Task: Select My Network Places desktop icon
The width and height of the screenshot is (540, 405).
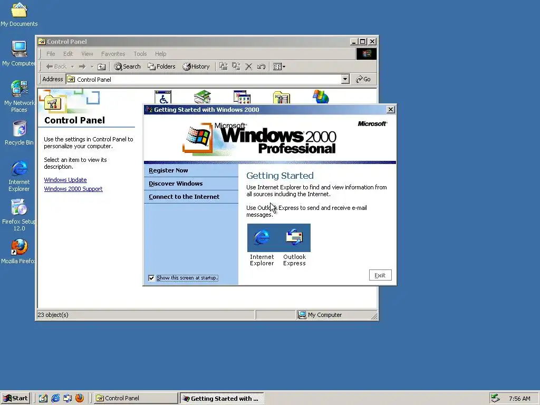Action: (x=19, y=97)
